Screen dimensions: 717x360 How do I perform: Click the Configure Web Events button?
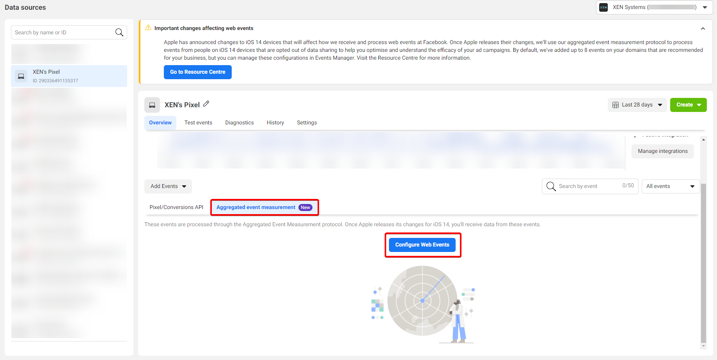tap(422, 245)
